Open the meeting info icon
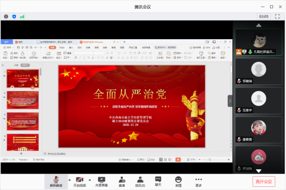 tap(6, 16)
